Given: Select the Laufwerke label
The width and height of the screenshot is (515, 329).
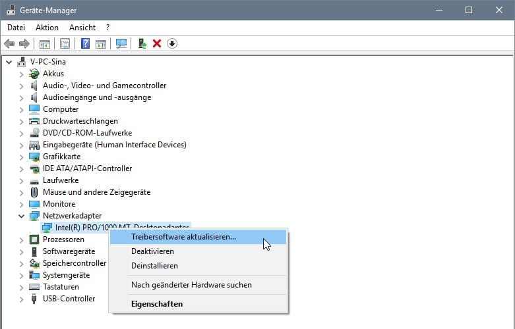Looking at the screenshot, I should tap(61, 180).
